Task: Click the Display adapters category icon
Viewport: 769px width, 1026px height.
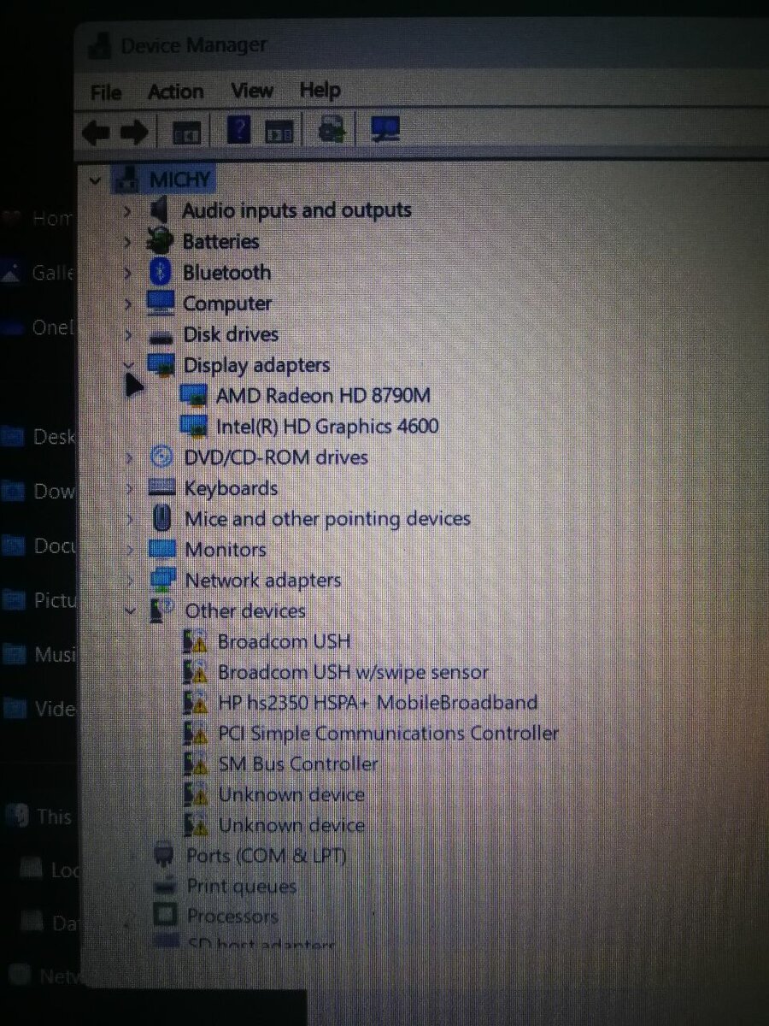Action: click(x=161, y=364)
